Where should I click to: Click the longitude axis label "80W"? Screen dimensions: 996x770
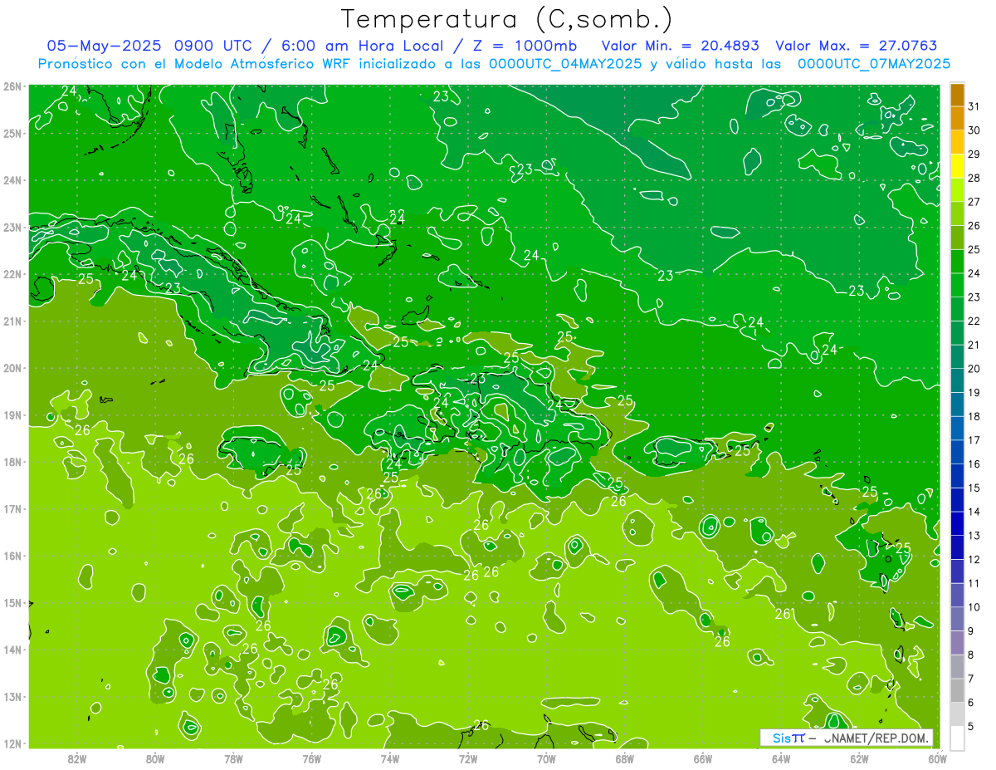tap(155, 759)
